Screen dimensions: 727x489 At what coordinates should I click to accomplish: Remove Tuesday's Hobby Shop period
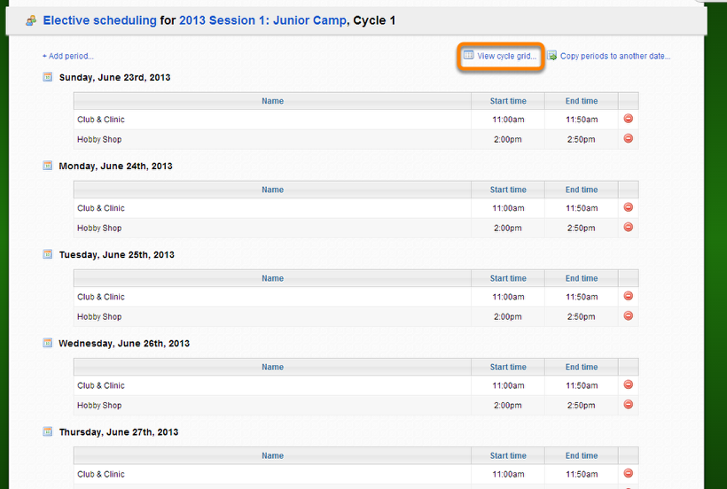tap(628, 316)
